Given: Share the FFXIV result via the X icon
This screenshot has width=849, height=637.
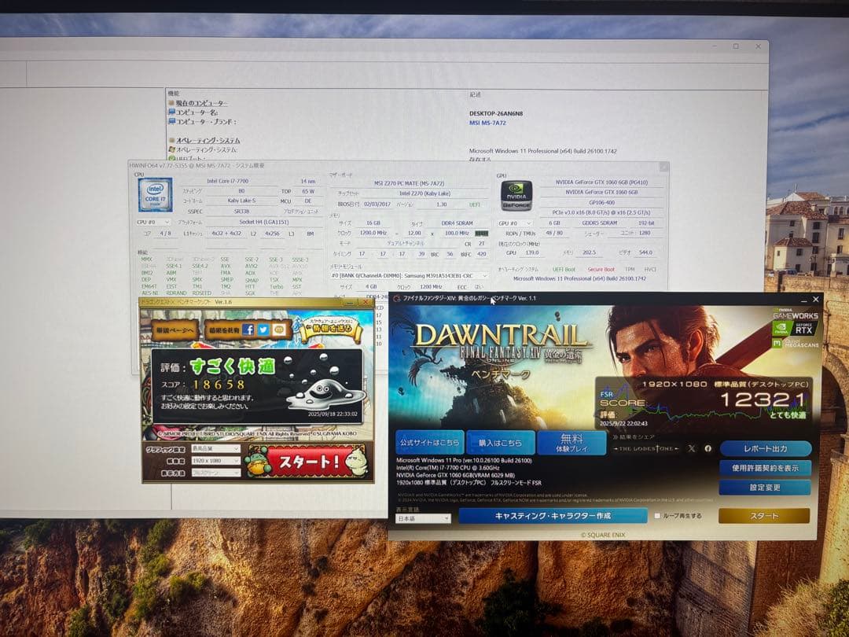Looking at the screenshot, I should (x=692, y=448).
